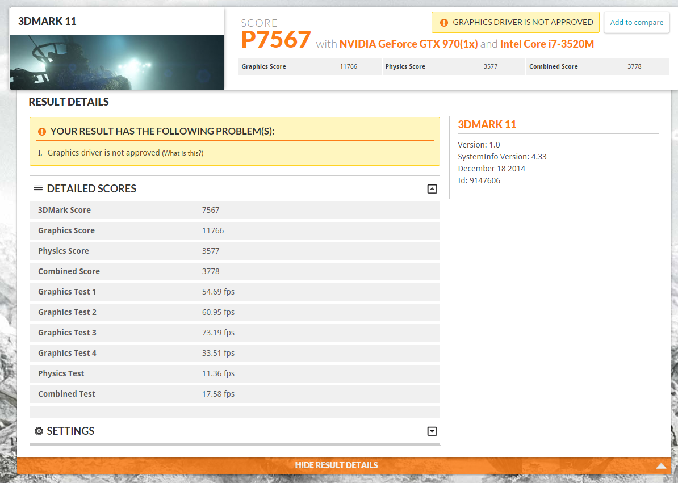Click the up arrow on Hide Result Details bar
678x483 pixels.
[x=661, y=466]
